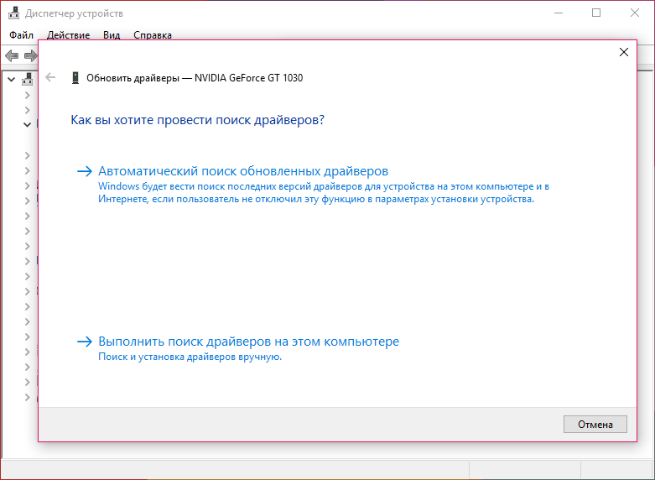Select the computer root icon in tree
Viewport: 655px width, 480px height.
coord(28,78)
